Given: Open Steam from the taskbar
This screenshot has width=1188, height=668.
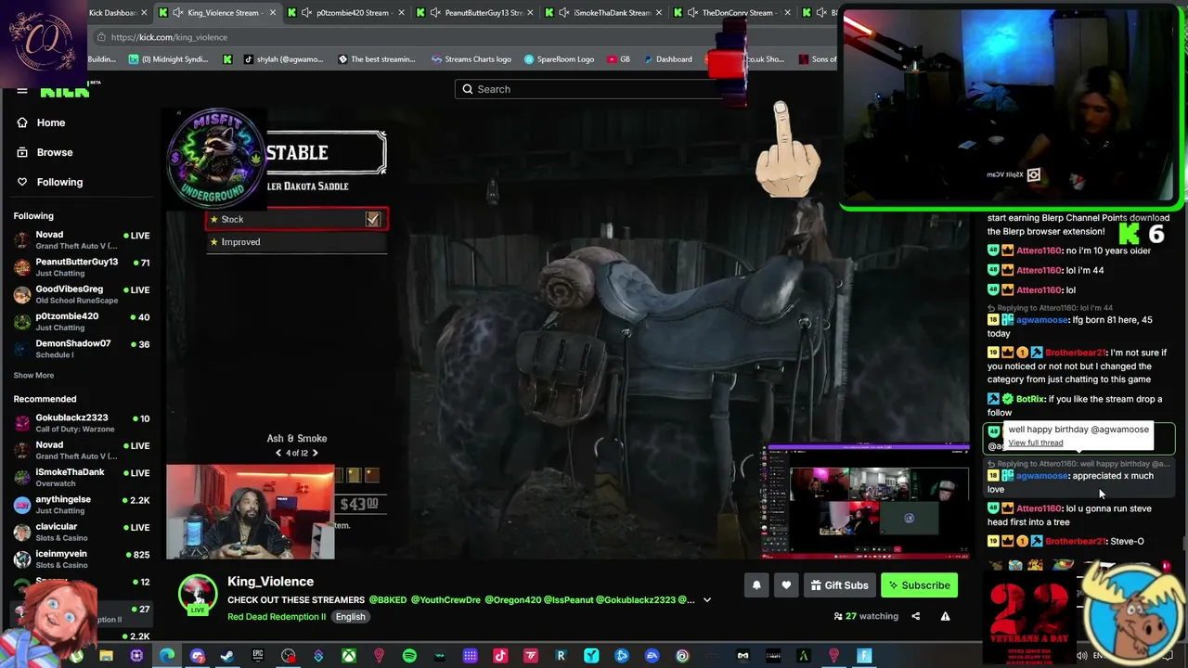Looking at the screenshot, I should click(x=227, y=656).
